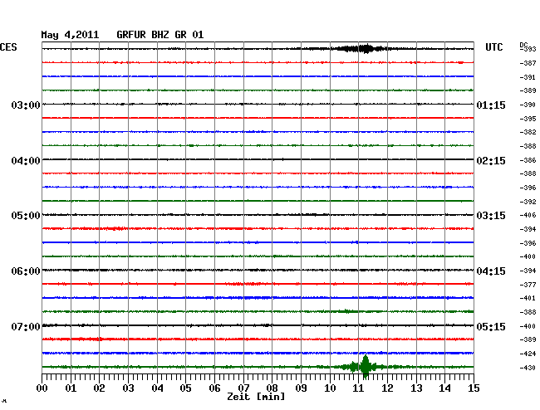This screenshot has height=410, width=540.
Task: Select the 06:00 local time label
Action: point(26,271)
